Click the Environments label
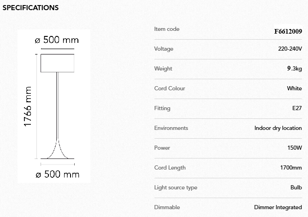 [x=171, y=128]
